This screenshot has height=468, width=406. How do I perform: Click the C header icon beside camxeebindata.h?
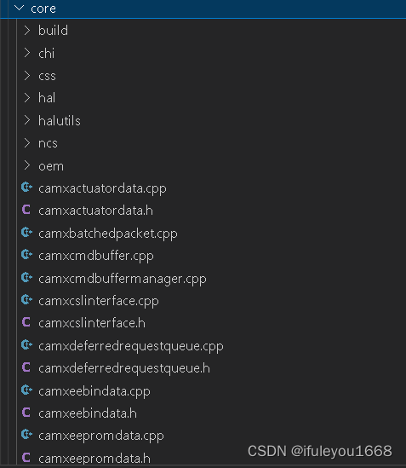pyautogui.click(x=26, y=413)
